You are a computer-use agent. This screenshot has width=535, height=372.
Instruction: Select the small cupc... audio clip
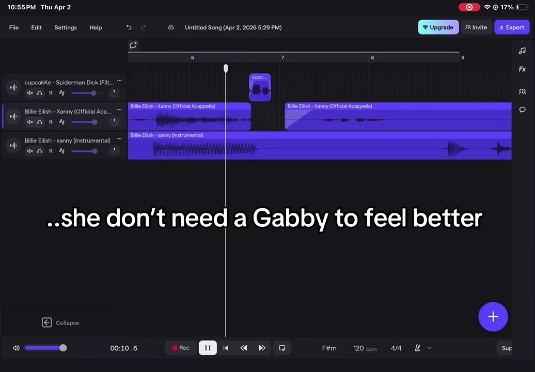(x=260, y=87)
